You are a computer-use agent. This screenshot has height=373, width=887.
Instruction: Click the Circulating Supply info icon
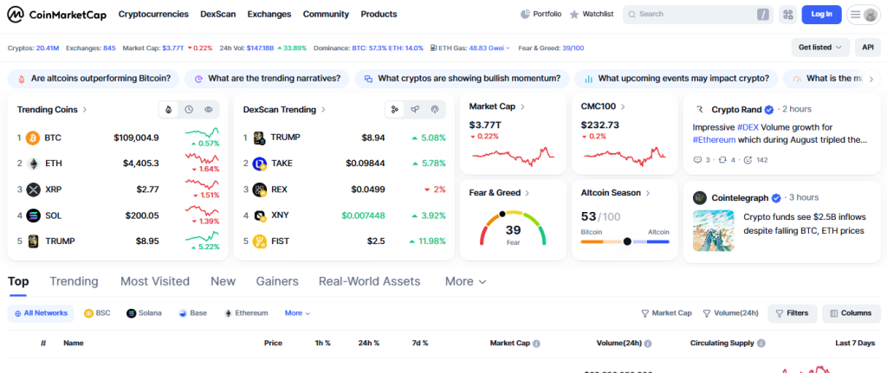pos(761,343)
